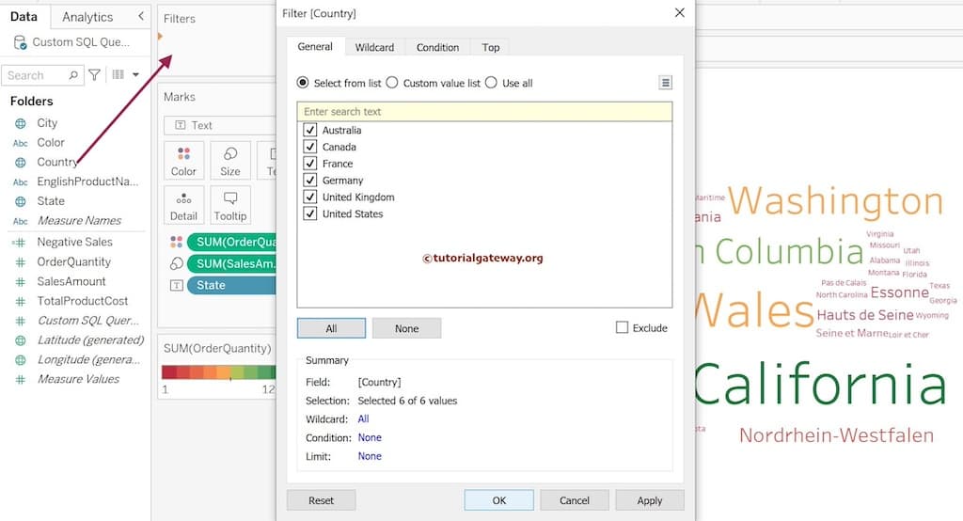Switch to the Wildcard tab
The width and height of the screenshot is (963, 521).
point(374,47)
